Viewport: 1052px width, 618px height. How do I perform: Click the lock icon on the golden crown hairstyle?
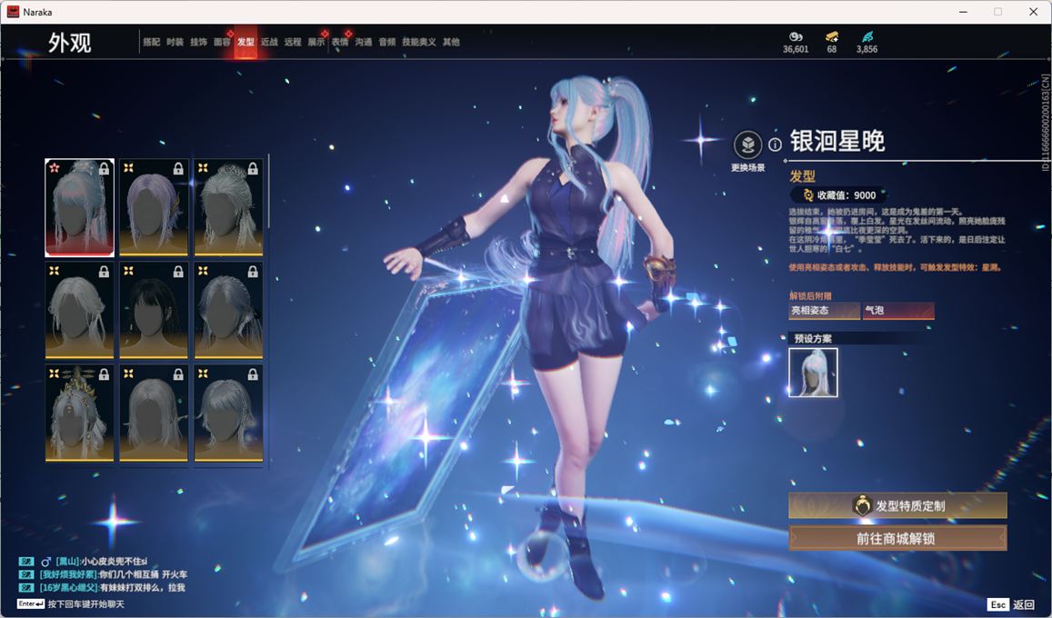coord(104,374)
